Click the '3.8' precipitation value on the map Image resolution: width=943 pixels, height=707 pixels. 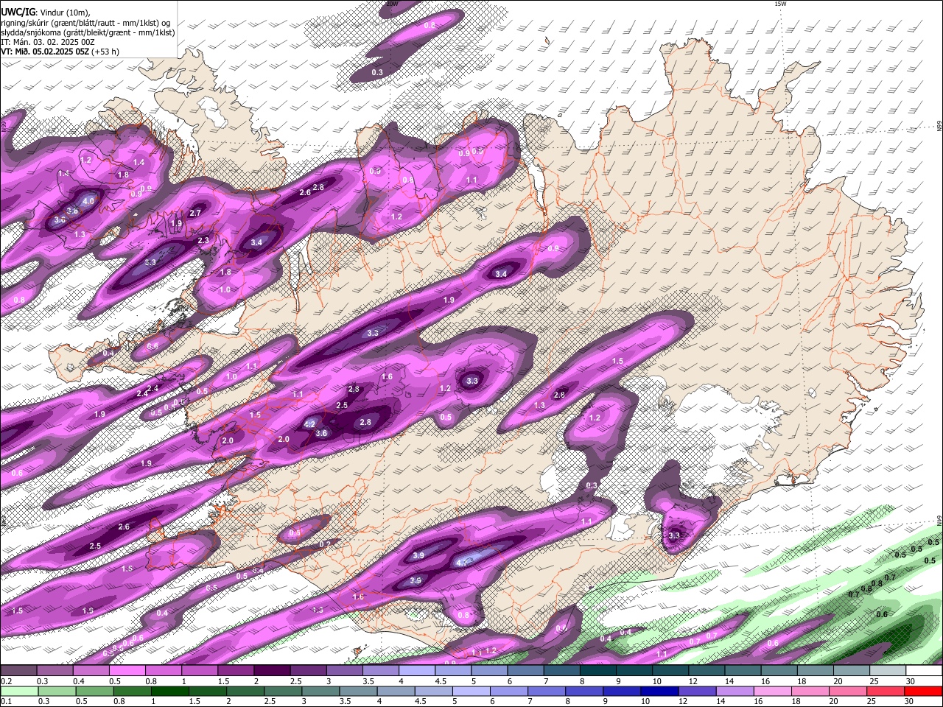71,211
